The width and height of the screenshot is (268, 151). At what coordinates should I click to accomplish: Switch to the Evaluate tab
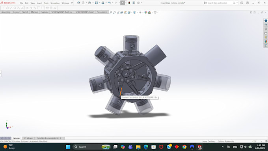click(45, 12)
